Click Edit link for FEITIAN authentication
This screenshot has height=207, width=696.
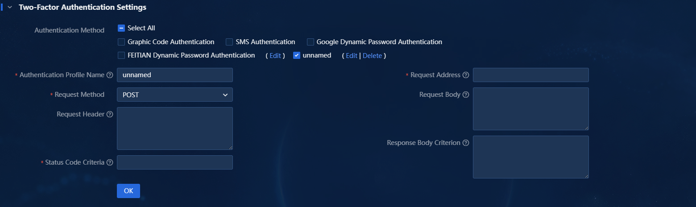click(275, 56)
